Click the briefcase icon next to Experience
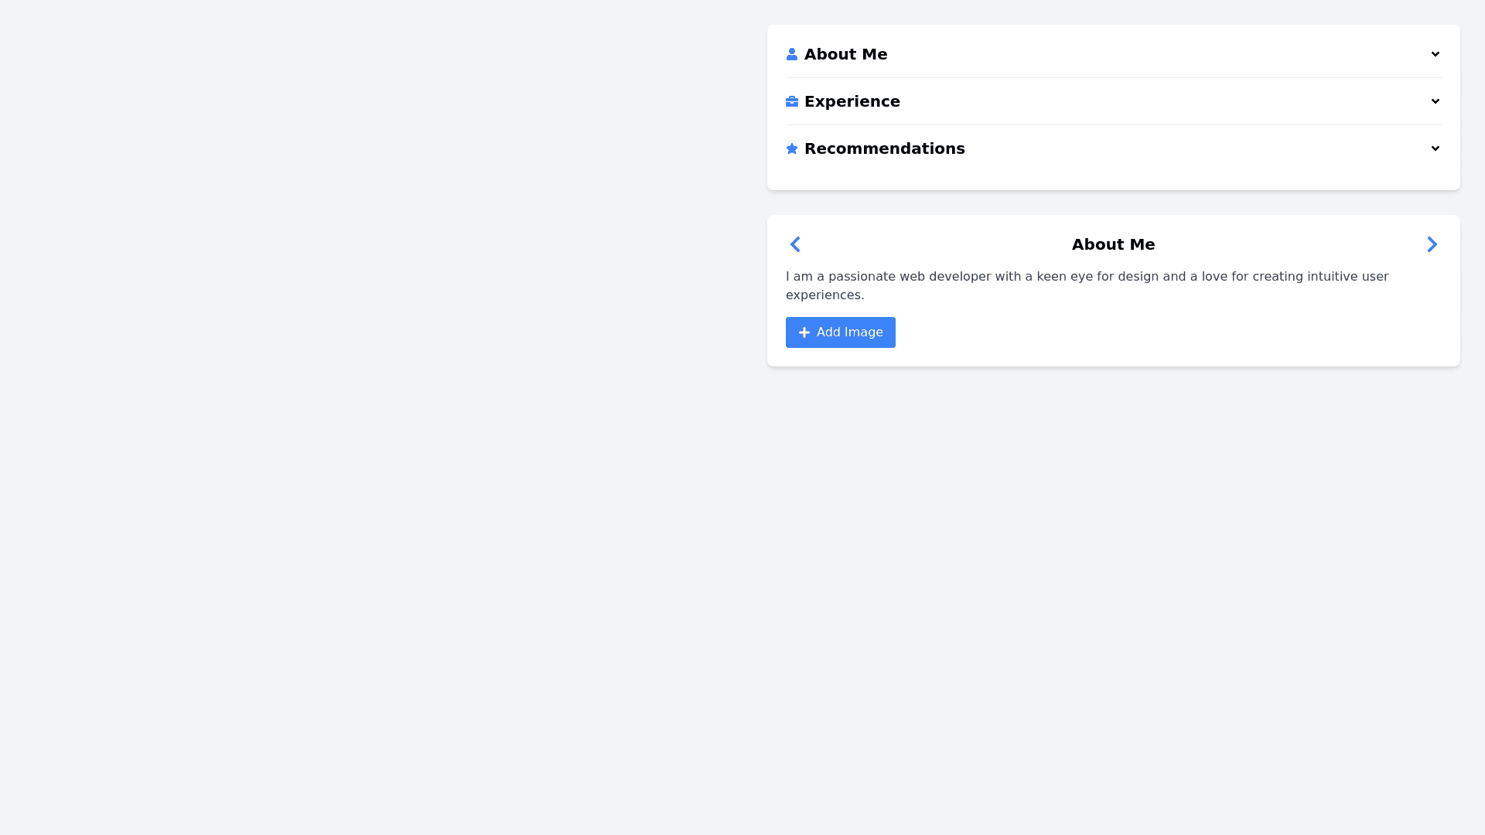 coord(791,101)
